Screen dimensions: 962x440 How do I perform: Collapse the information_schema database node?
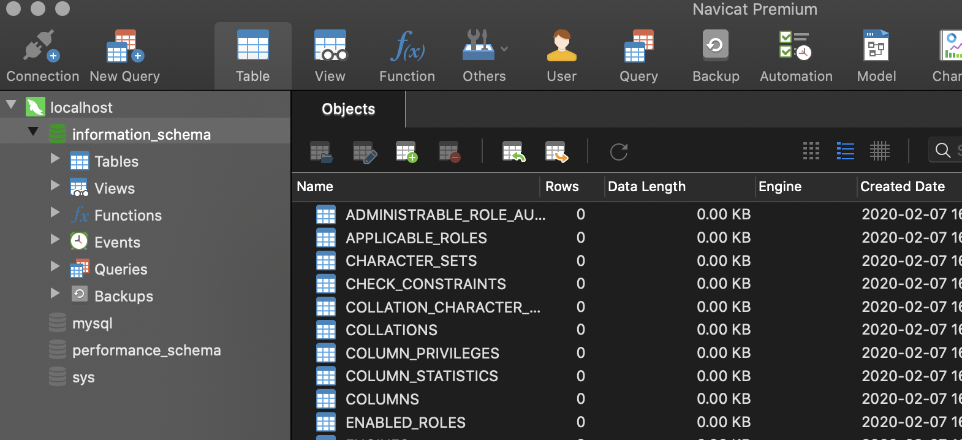click(33, 132)
